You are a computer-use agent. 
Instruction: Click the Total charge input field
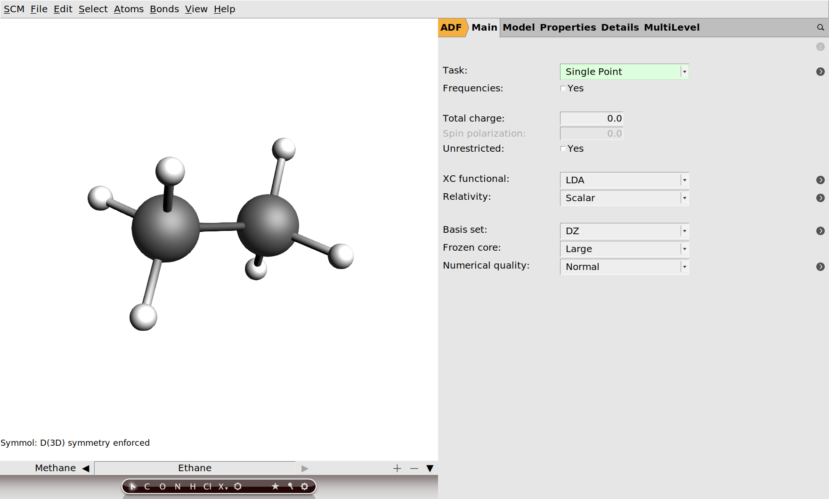[x=591, y=118]
